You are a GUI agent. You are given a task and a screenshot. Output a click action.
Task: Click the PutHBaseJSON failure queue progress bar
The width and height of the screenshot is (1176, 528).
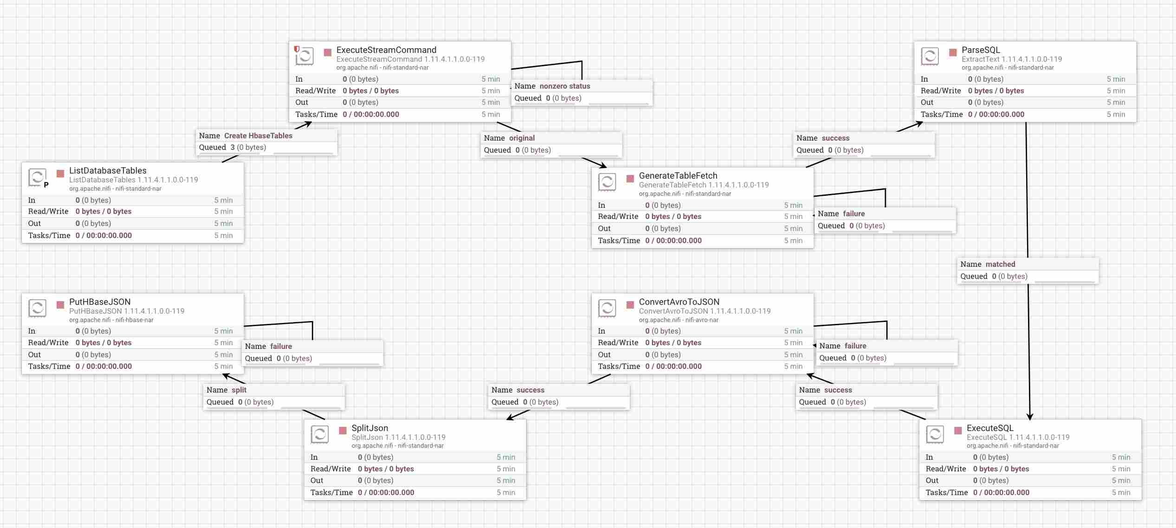point(349,364)
